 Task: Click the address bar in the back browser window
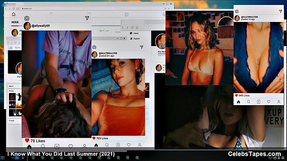91,8
